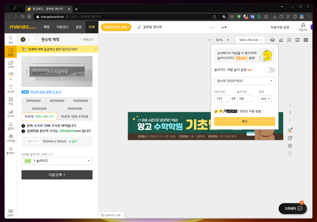
Task: Edit the 공부방 현수막 title
Action: 152,27
